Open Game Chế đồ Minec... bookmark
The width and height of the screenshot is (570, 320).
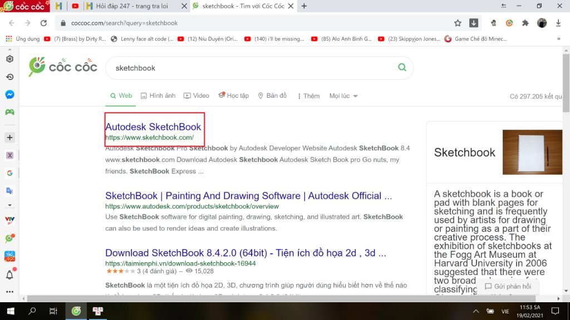pyautogui.click(x=475, y=39)
